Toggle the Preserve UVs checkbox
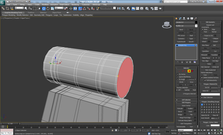Viewport: 223px width, 135px height. [x=203, y=35]
